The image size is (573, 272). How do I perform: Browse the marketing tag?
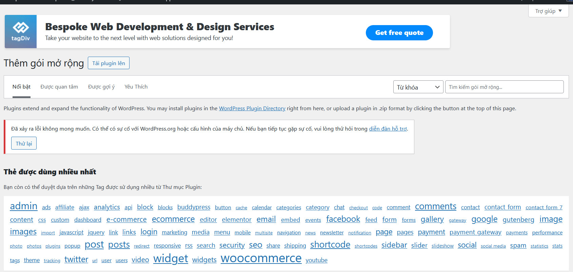click(175, 232)
